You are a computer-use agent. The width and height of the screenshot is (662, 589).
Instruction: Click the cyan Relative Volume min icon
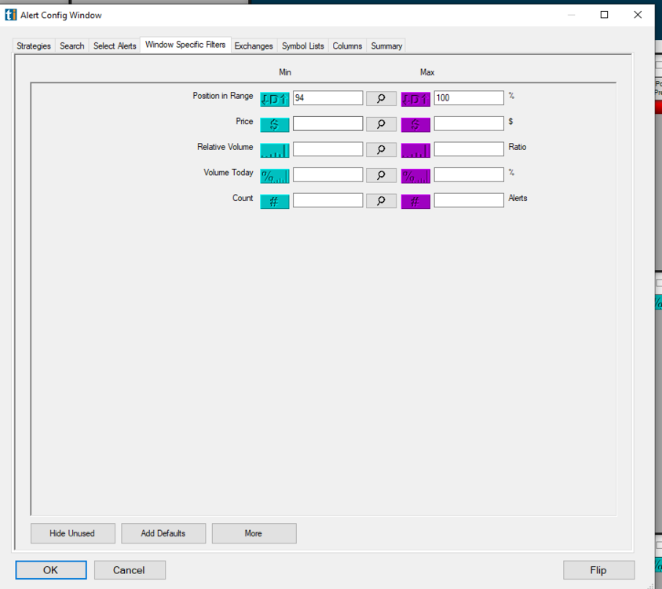[x=274, y=150]
